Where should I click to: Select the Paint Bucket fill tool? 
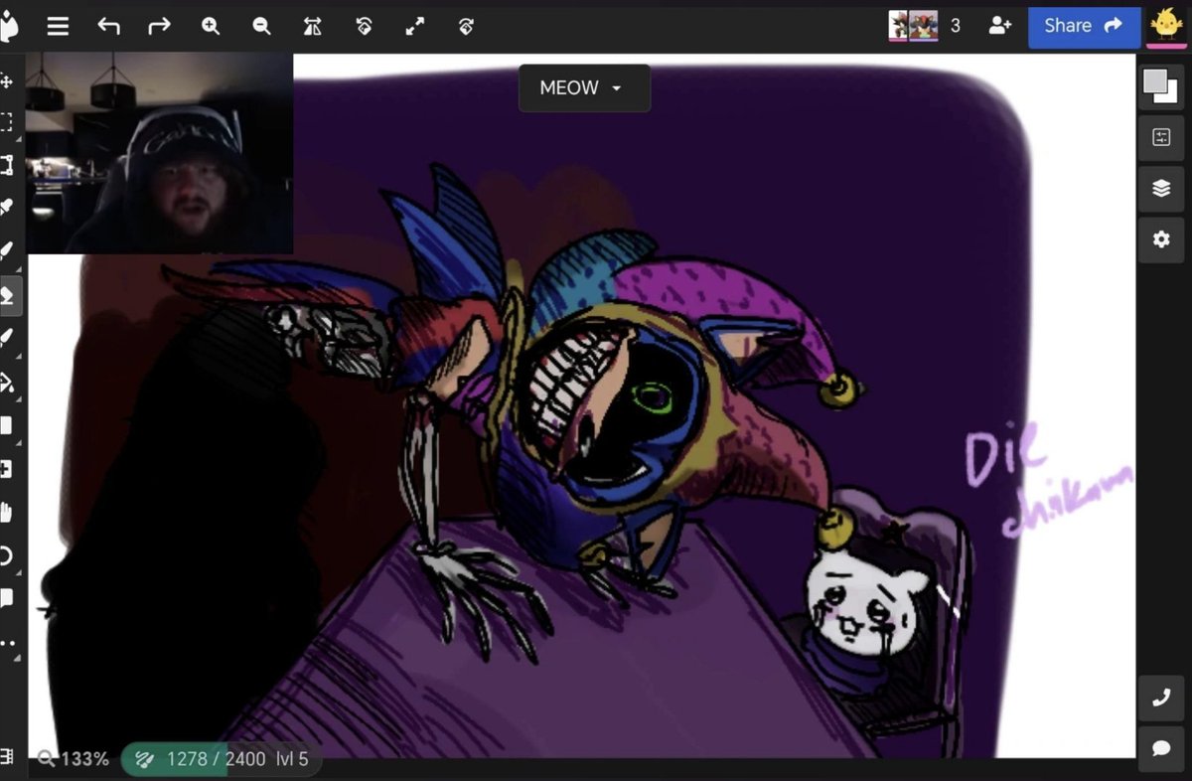pos(6,383)
